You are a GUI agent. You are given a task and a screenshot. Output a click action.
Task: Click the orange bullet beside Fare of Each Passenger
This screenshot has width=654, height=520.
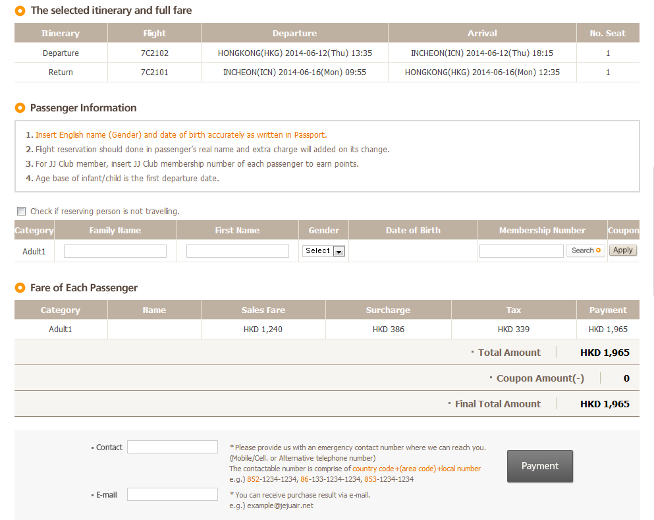(20, 288)
